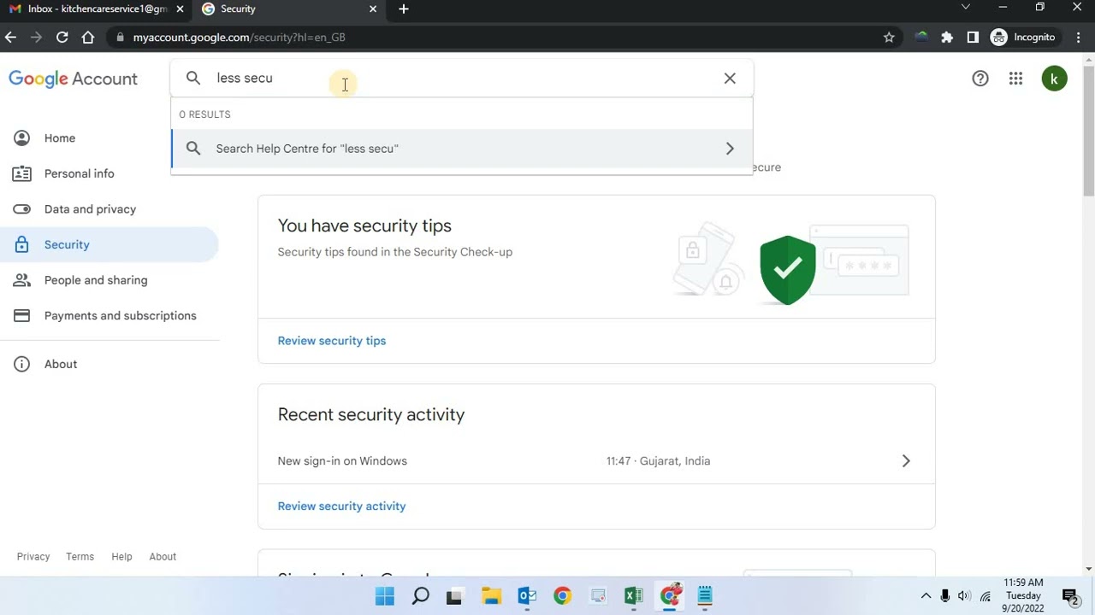Open the Help footer link

tap(121, 557)
